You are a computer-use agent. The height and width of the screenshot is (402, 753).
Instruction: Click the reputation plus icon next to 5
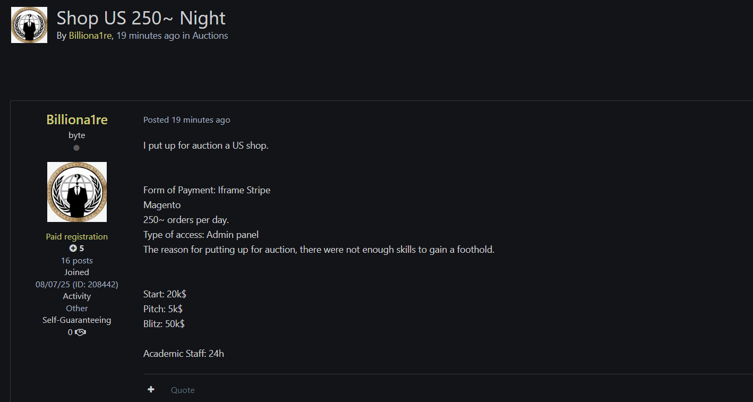pyautogui.click(x=73, y=248)
